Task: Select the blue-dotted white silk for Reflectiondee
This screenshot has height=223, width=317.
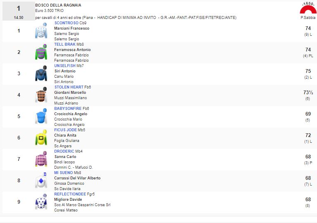Action: point(41,202)
